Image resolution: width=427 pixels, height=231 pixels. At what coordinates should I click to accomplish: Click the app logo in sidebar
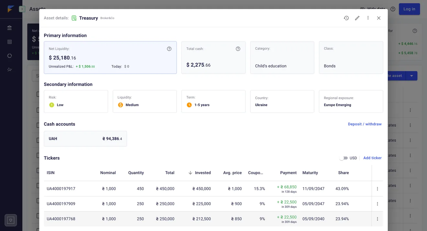point(11,9)
